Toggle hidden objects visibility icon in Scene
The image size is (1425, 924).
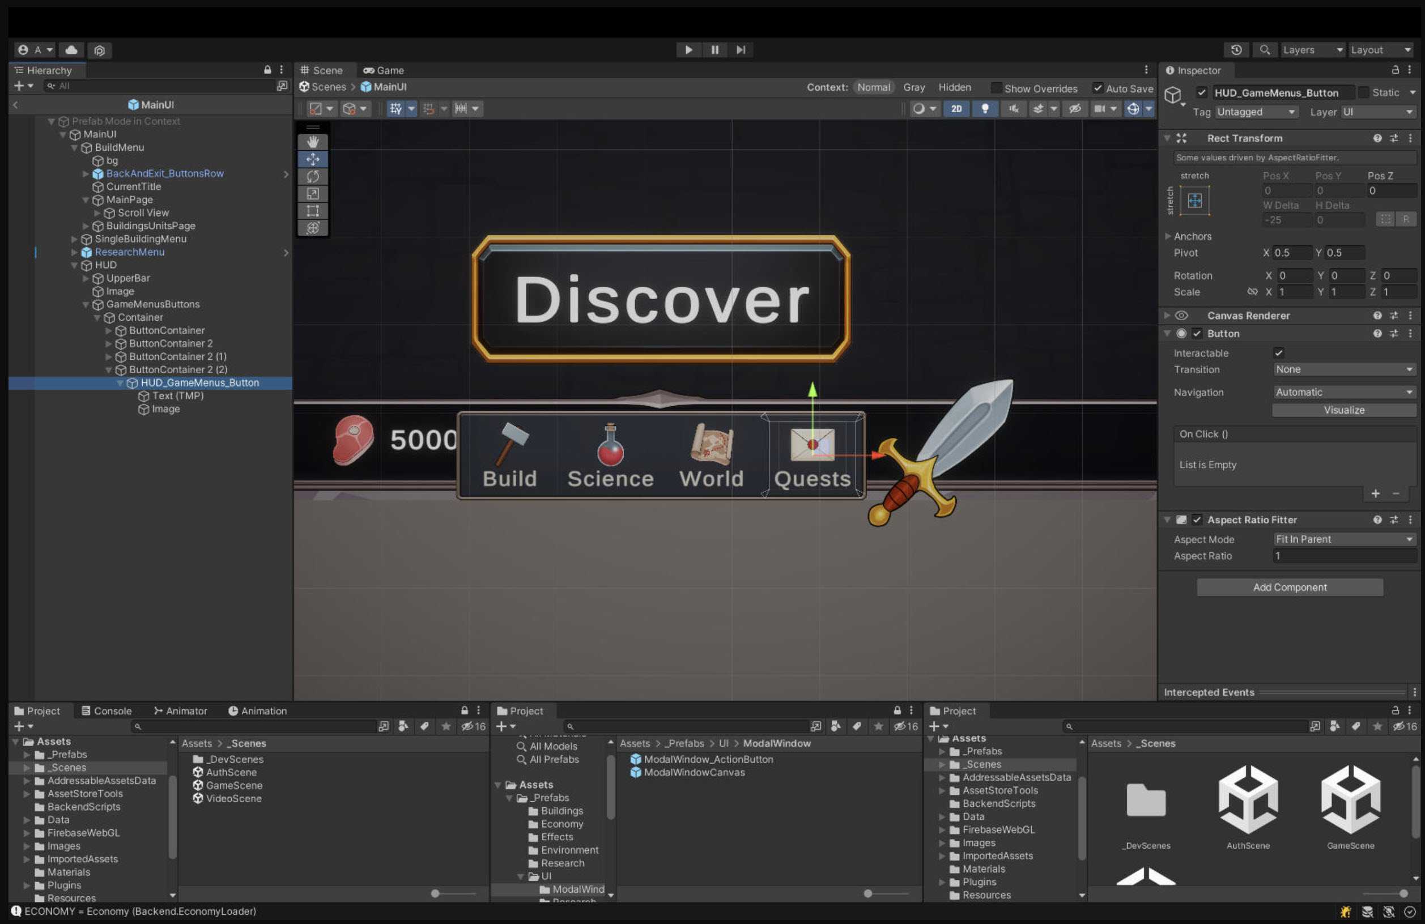coord(1075,109)
